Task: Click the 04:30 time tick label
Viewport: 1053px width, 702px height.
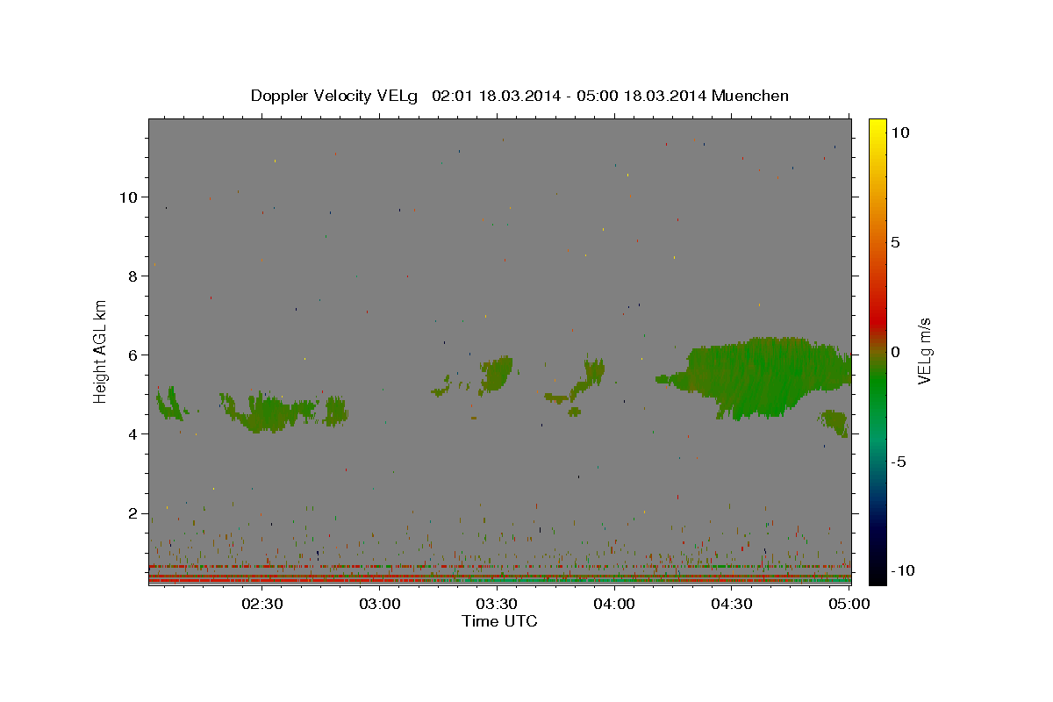Action: pos(732,604)
